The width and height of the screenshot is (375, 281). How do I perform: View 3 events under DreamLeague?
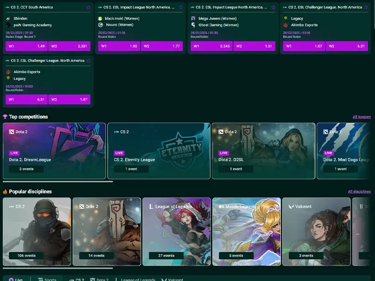coord(26,169)
